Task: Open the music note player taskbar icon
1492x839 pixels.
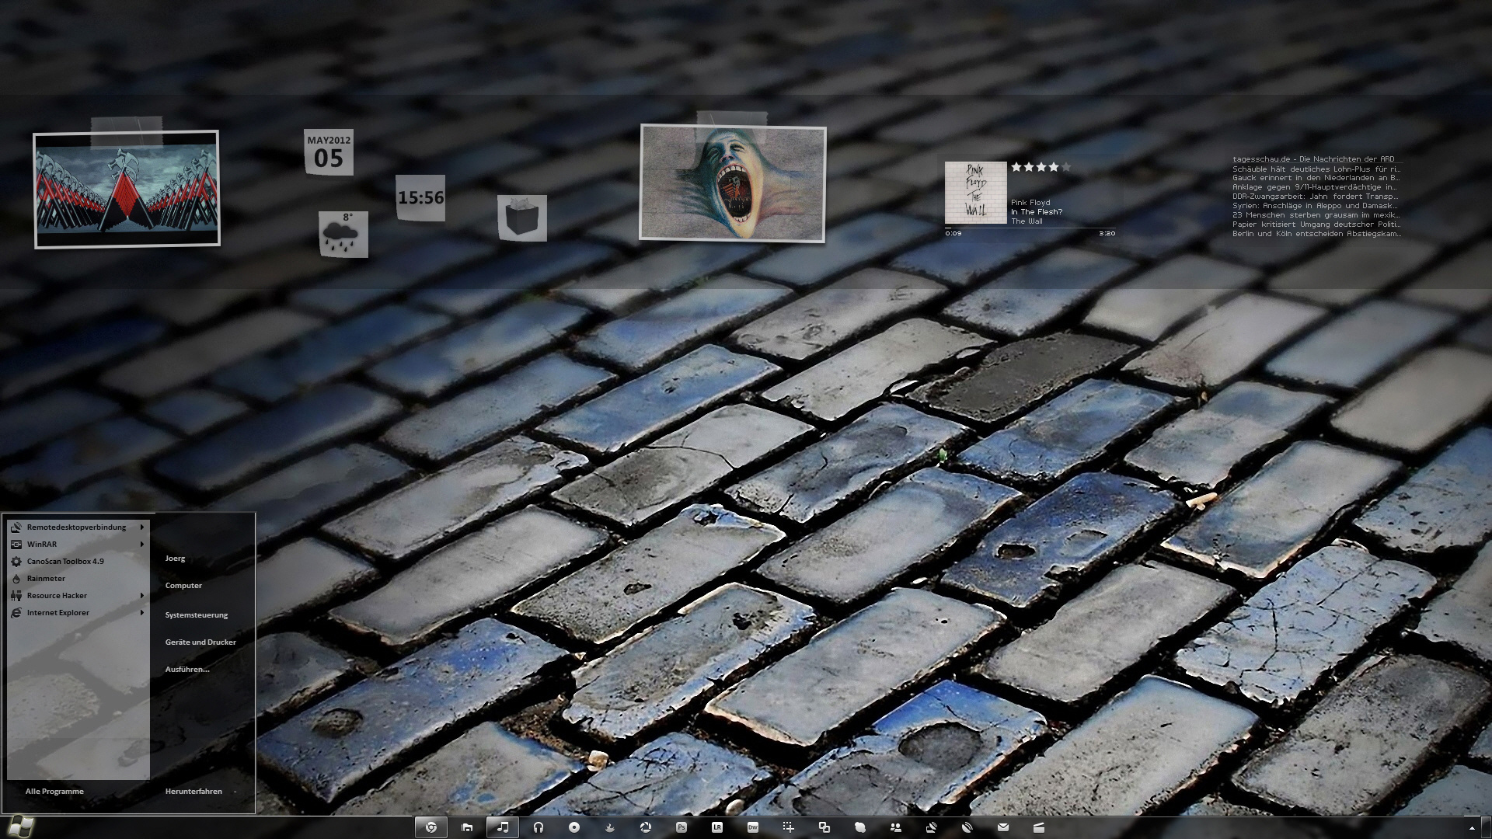Action: pos(503,827)
